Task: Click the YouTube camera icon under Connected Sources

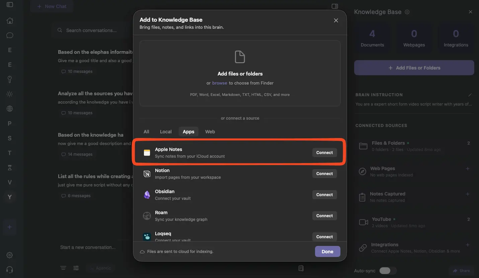Action: point(363,222)
